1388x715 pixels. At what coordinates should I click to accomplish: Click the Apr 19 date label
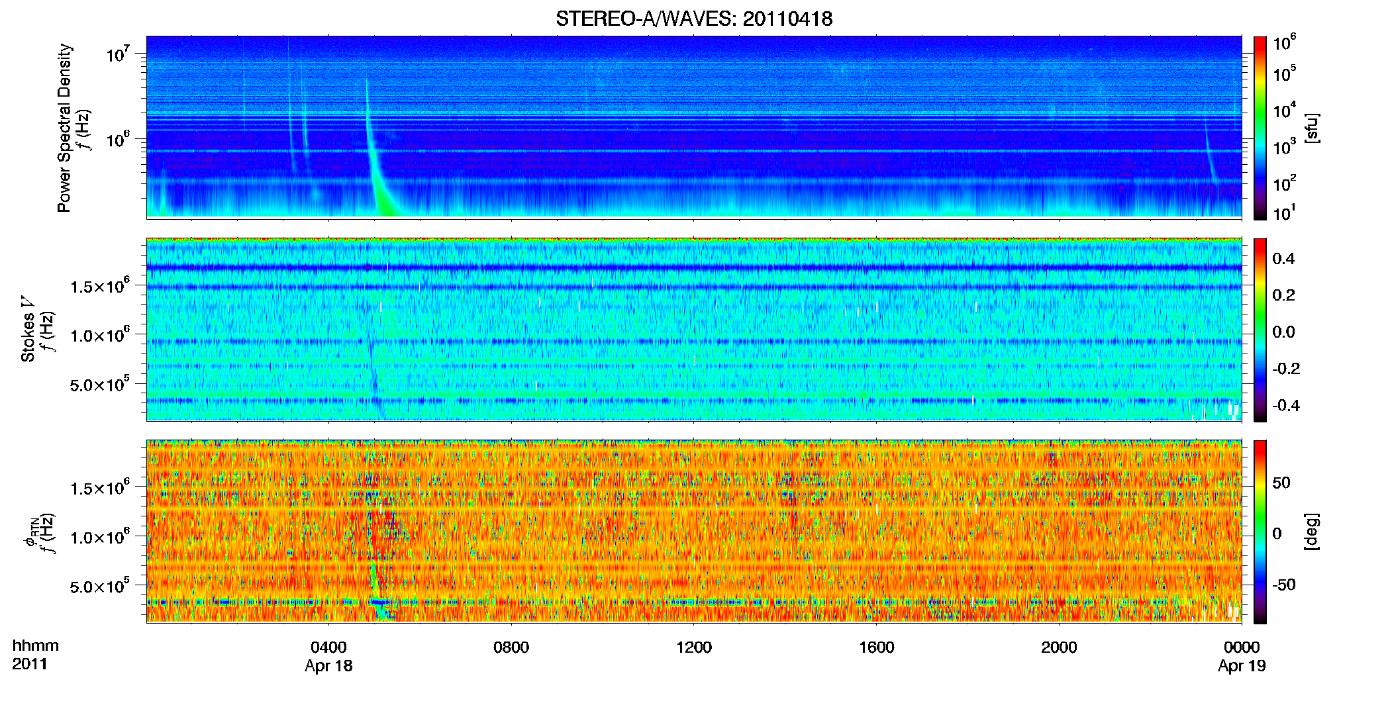(1242, 666)
